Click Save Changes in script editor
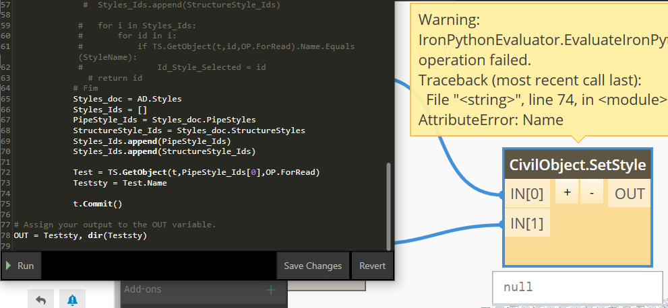Screen dimensions: 668x308 tap(313, 266)
